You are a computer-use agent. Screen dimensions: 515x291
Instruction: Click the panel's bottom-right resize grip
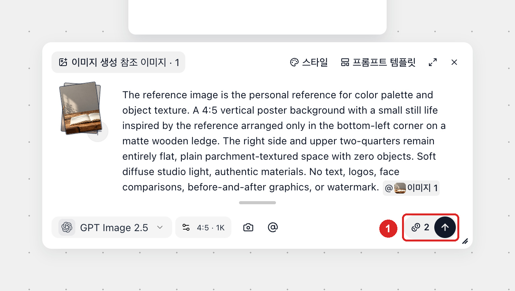coord(465,241)
